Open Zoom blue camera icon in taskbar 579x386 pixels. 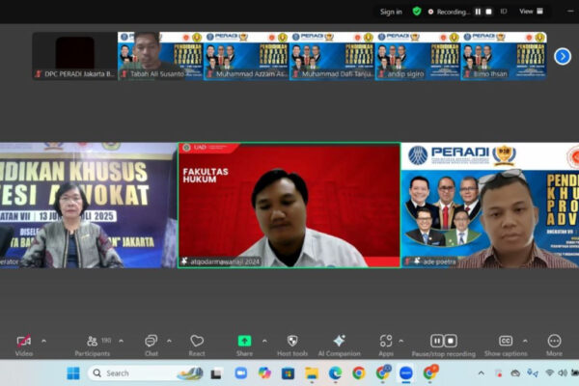(240, 373)
